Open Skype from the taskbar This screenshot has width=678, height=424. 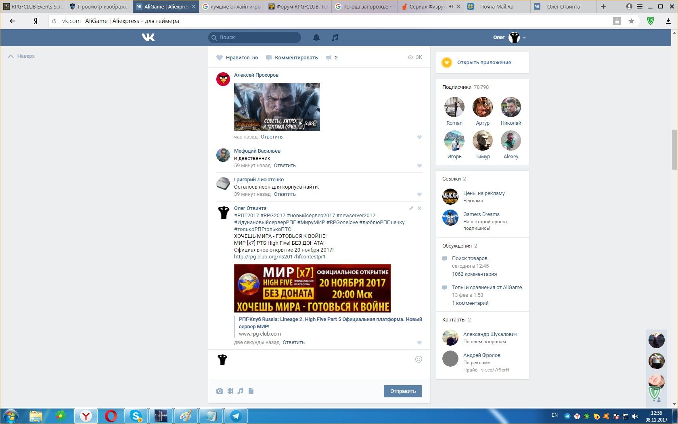[136, 416]
